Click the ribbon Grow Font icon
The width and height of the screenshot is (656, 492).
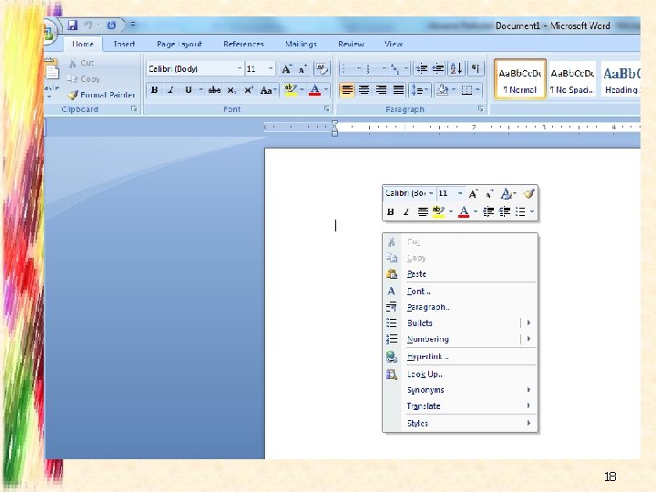[287, 68]
